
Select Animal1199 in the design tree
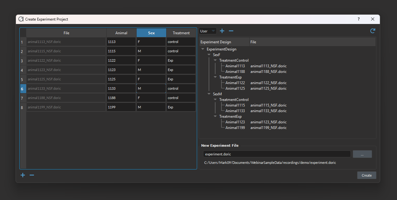tap(235, 128)
